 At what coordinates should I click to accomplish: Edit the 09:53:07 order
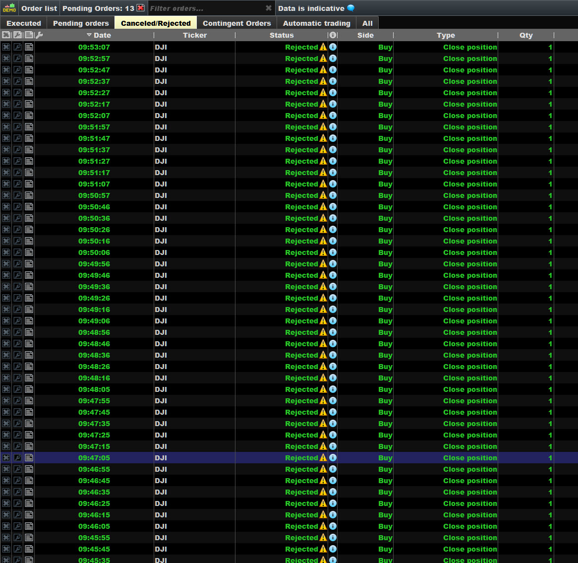click(18, 47)
